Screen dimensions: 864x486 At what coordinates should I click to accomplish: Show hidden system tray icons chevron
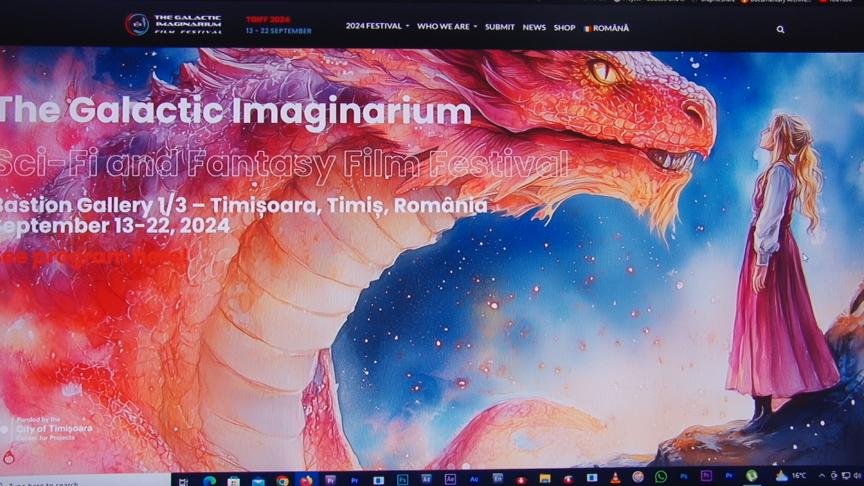coord(822,476)
